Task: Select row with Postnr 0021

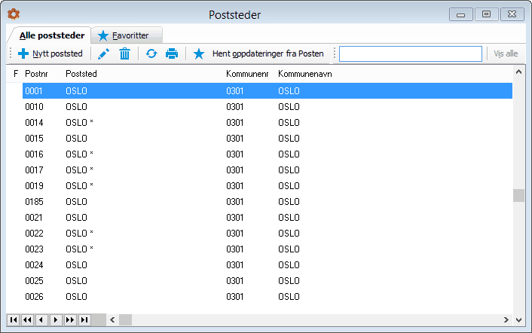Action: pos(268,218)
